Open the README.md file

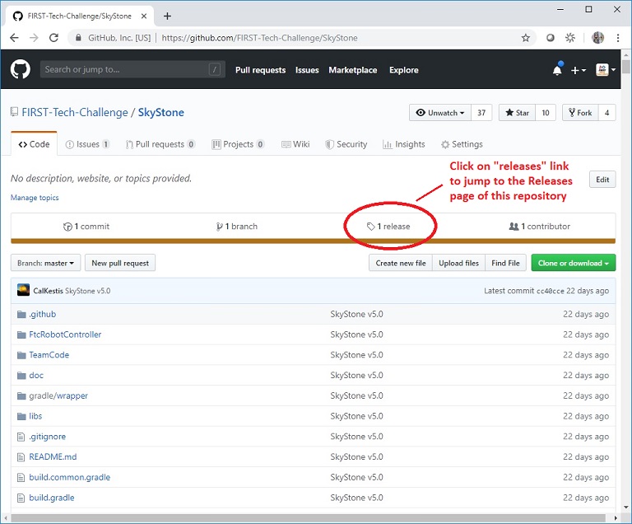(53, 456)
